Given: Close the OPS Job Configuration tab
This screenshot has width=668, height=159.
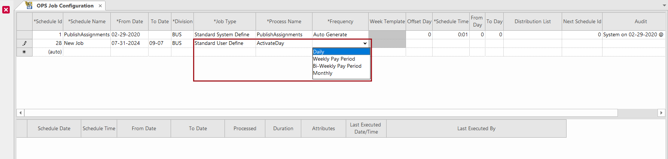Looking at the screenshot, I should click(100, 6).
